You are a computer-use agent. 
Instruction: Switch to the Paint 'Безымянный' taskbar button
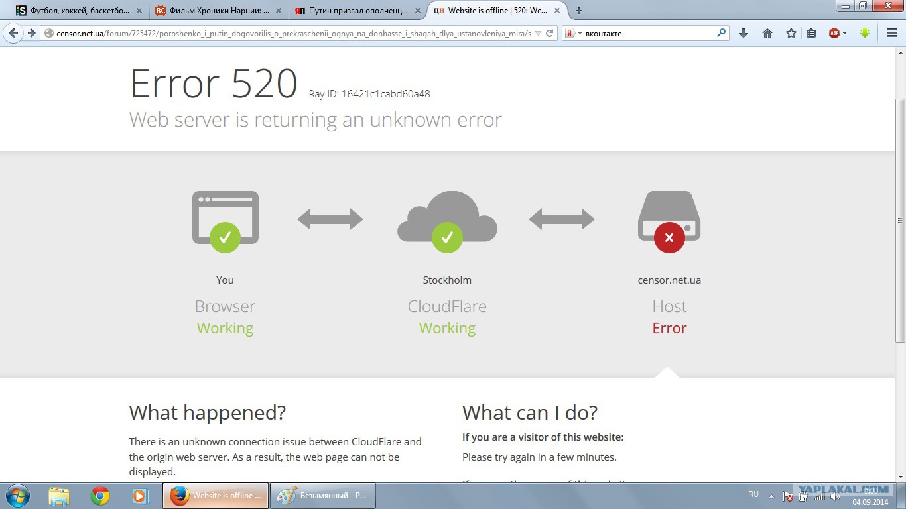tap(323, 496)
